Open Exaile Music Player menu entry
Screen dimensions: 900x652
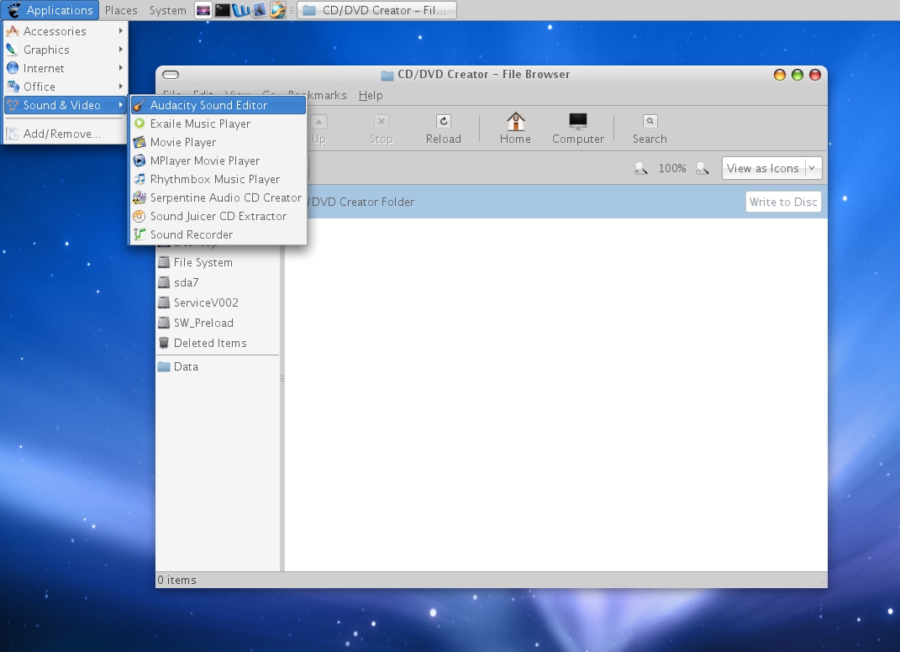[x=218, y=124]
